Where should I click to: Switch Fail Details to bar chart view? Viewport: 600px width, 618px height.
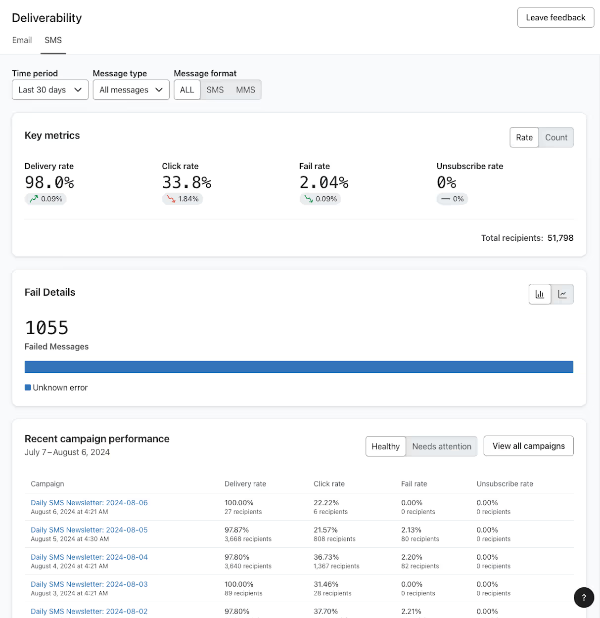(540, 294)
